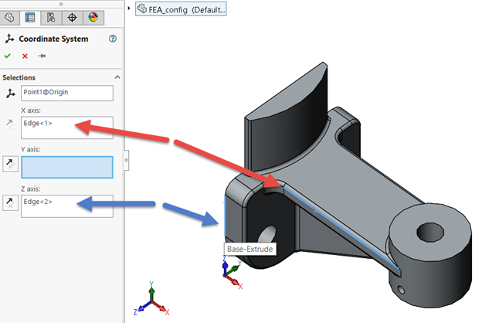This screenshot has width=482, height=323.
Task: Open Coordinate System help question mark
Action: coord(113,39)
